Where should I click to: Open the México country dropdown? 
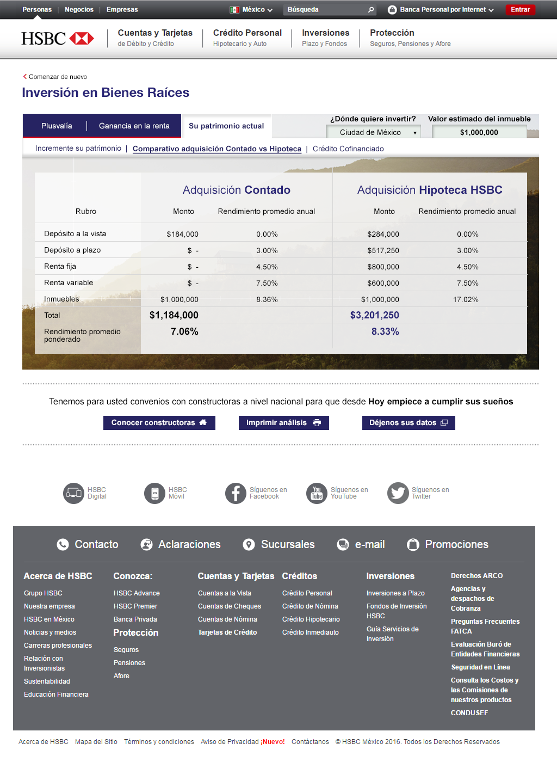coord(251,10)
